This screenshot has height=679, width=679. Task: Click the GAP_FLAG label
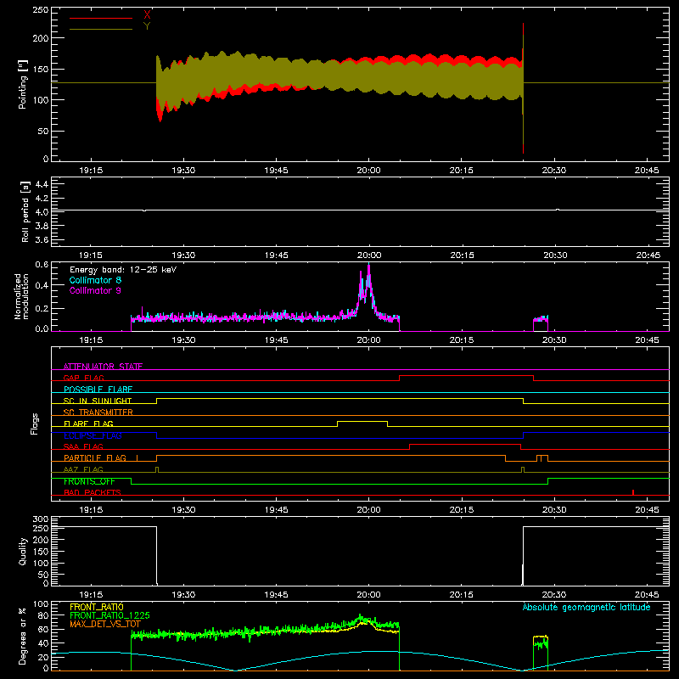[83, 378]
